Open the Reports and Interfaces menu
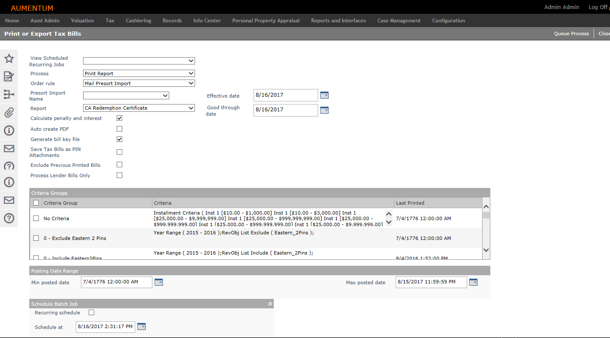The width and height of the screenshot is (610, 338). [x=338, y=21]
